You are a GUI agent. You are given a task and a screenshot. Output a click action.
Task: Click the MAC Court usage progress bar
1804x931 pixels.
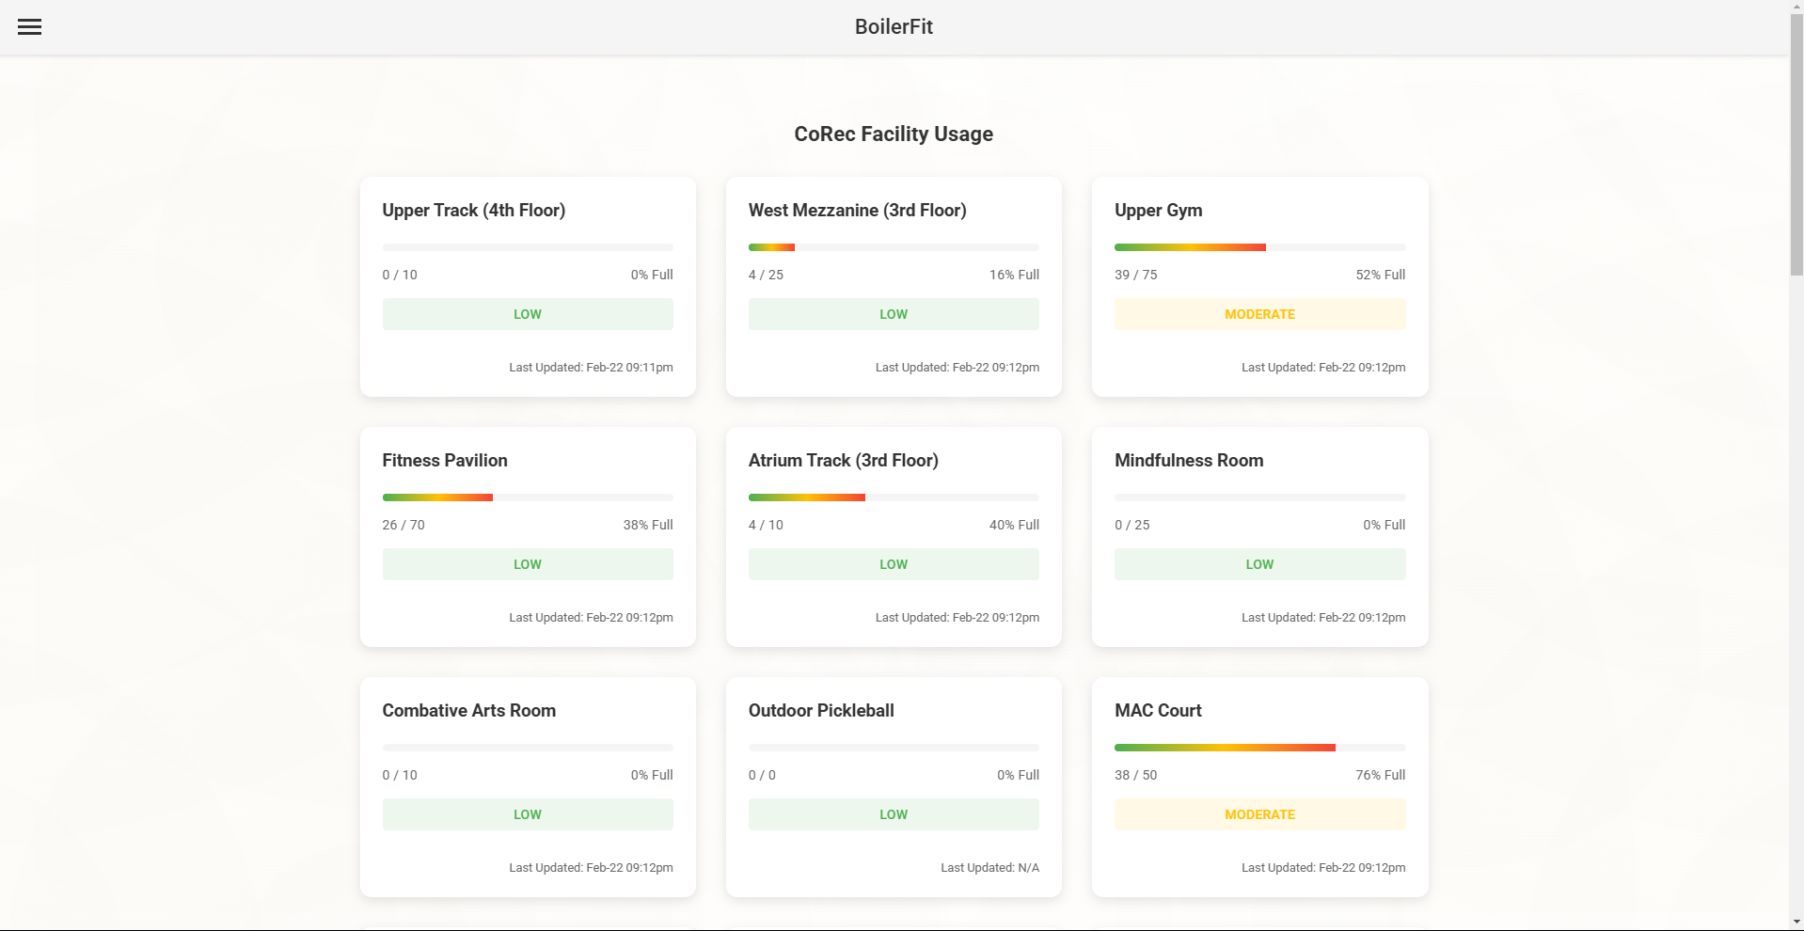coord(1259,748)
